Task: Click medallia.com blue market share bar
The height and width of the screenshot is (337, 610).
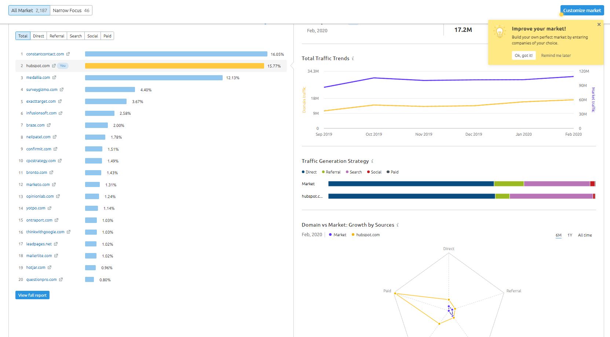Action: pos(154,77)
